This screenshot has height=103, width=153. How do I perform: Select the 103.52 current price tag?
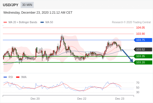click(143, 49)
